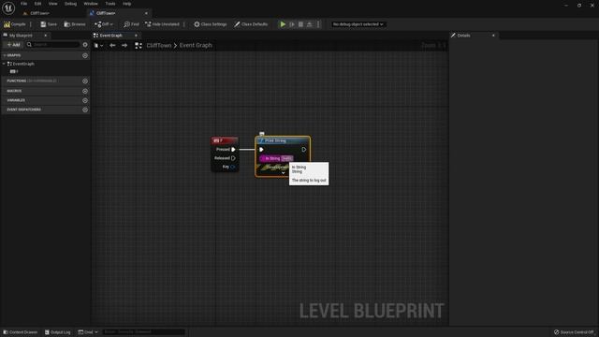Select EventGraph in the graphs tree
The width and height of the screenshot is (599, 337).
[23, 64]
